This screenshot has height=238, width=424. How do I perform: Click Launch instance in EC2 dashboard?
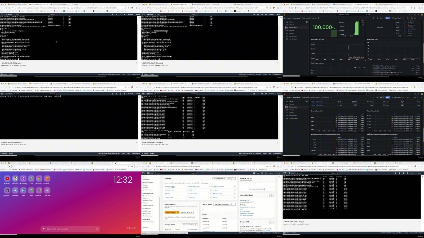click(x=170, y=212)
